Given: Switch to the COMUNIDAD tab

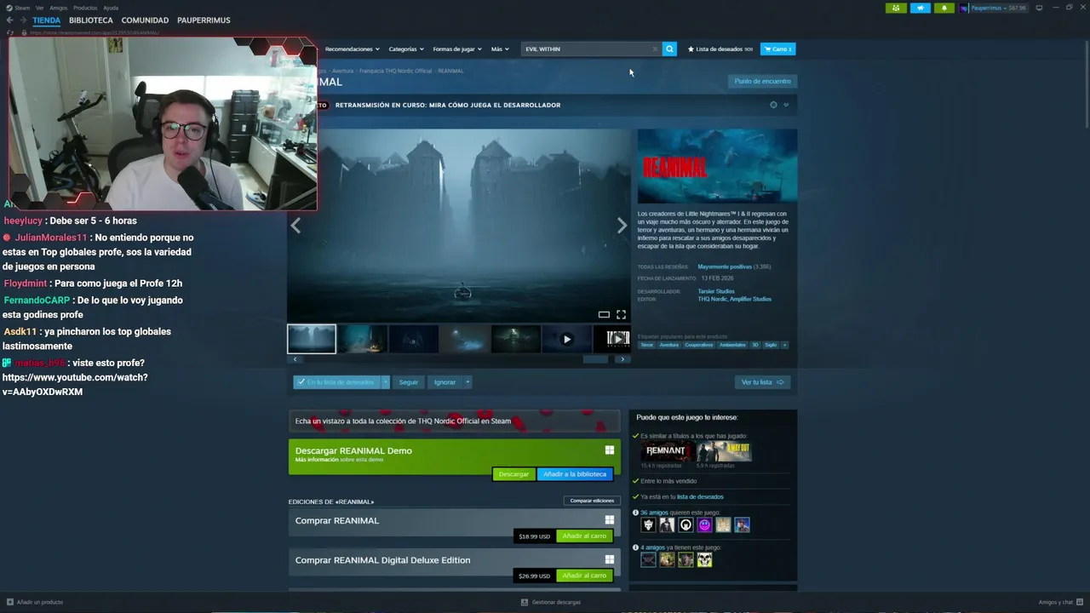Looking at the screenshot, I should coord(145,20).
